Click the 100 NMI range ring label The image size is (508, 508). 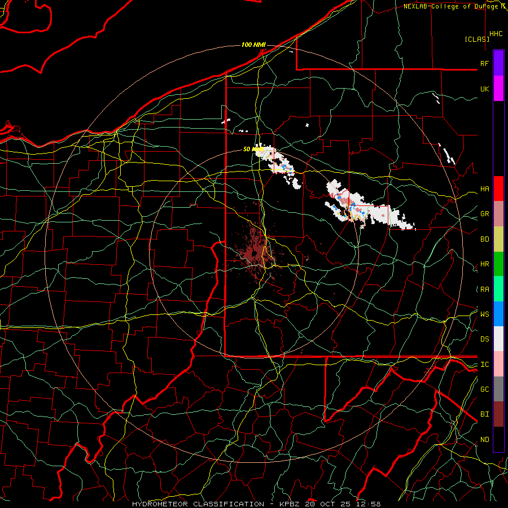[x=253, y=45]
